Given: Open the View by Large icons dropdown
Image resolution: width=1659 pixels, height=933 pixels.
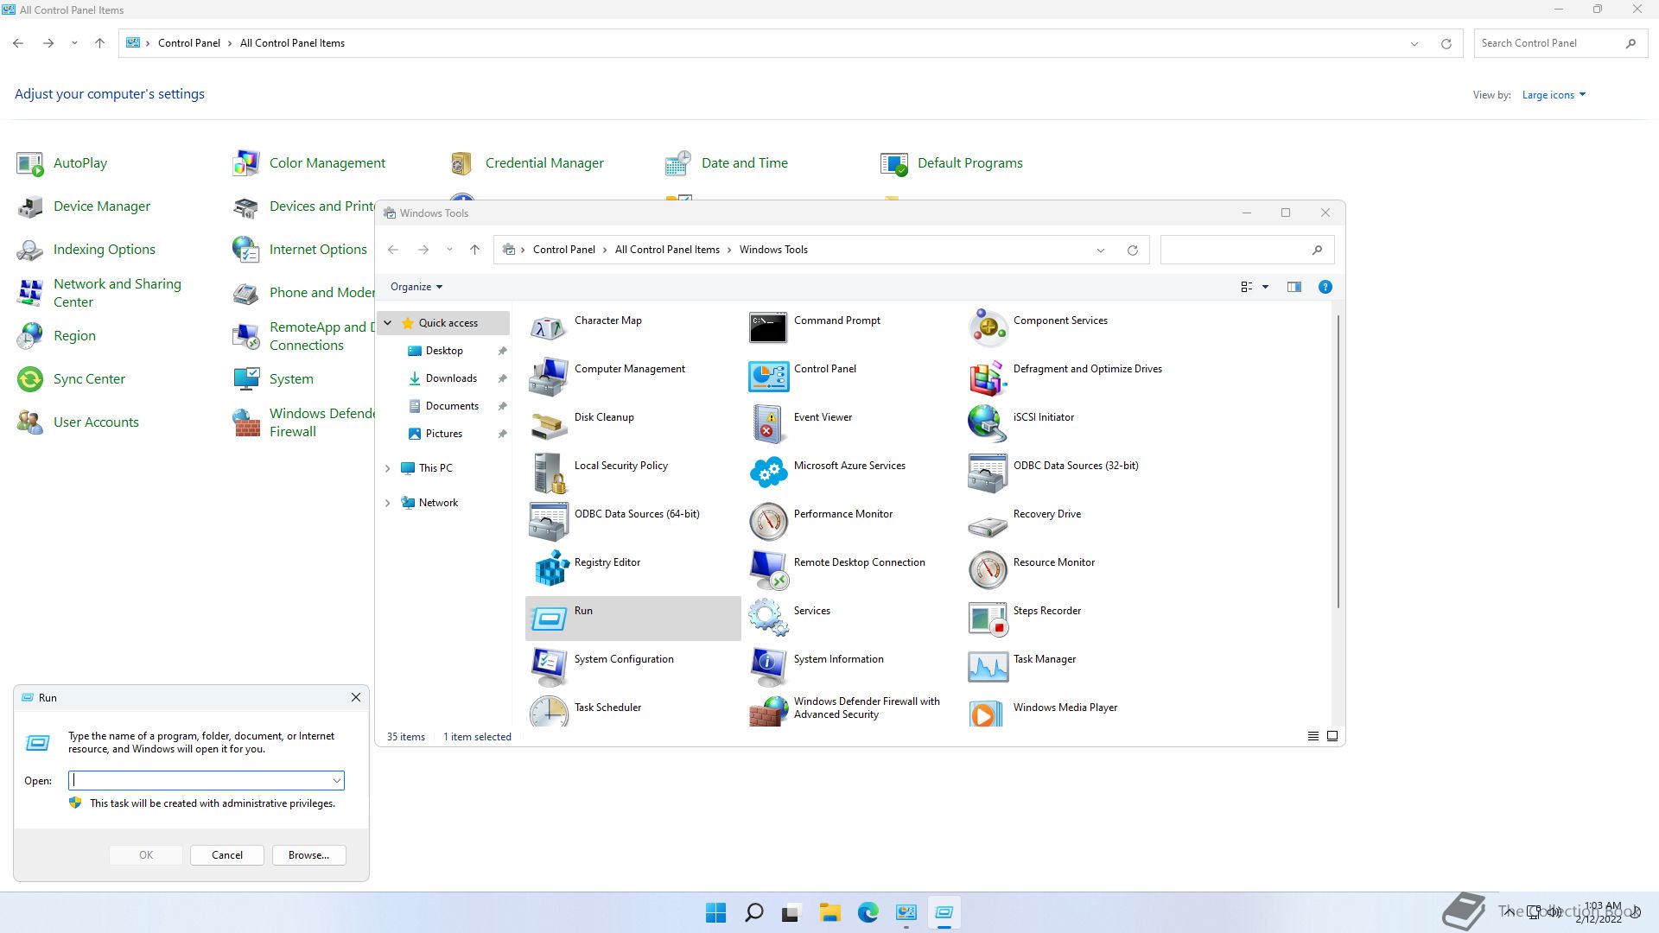Looking at the screenshot, I should pos(1554,95).
